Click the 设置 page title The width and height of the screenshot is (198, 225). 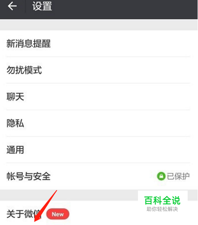(42, 6)
